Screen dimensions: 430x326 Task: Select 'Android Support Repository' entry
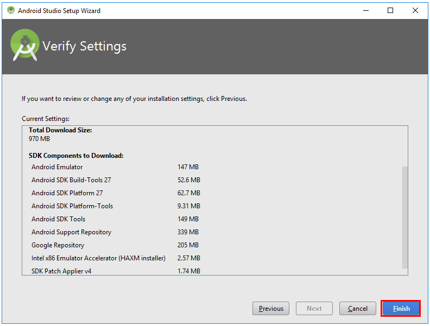pyautogui.click(x=71, y=232)
